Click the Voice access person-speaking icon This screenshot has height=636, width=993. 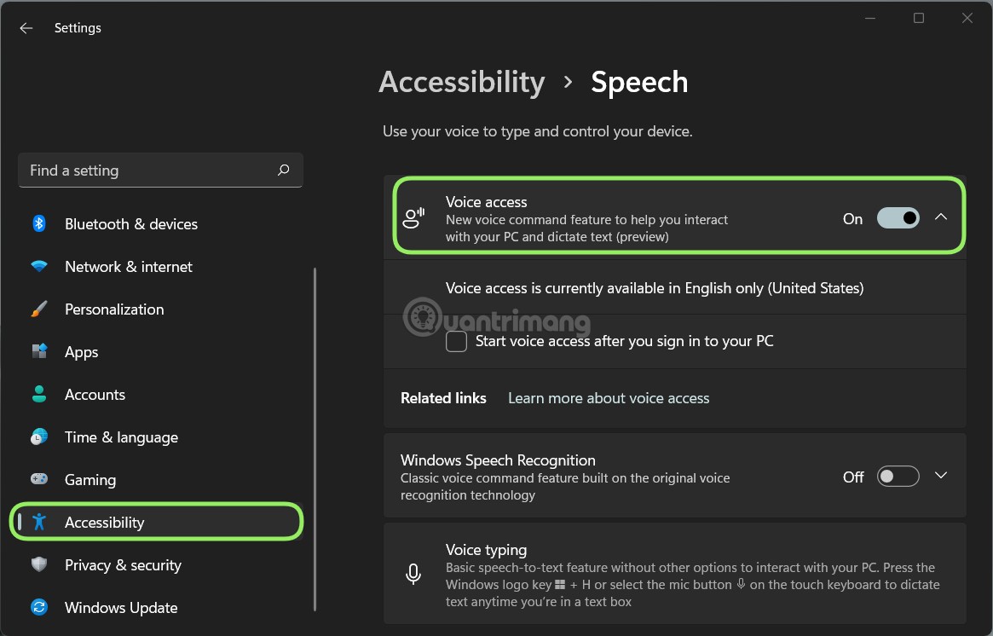tap(413, 218)
